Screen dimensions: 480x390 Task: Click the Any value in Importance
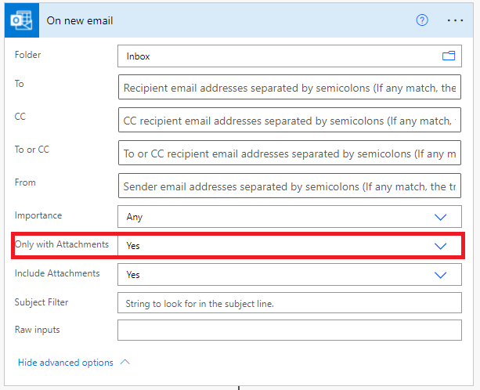pyautogui.click(x=135, y=217)
